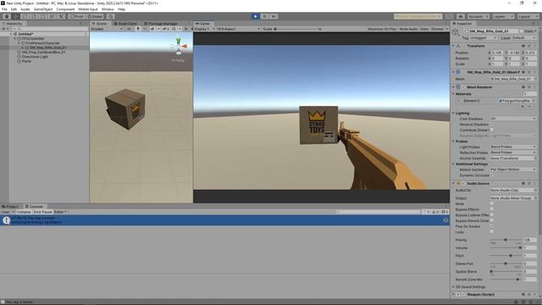Image resolution: width=542 pixels, height=305 pixels.
Task: Toggle Stats in Game view
Action: tap(424, 29)
